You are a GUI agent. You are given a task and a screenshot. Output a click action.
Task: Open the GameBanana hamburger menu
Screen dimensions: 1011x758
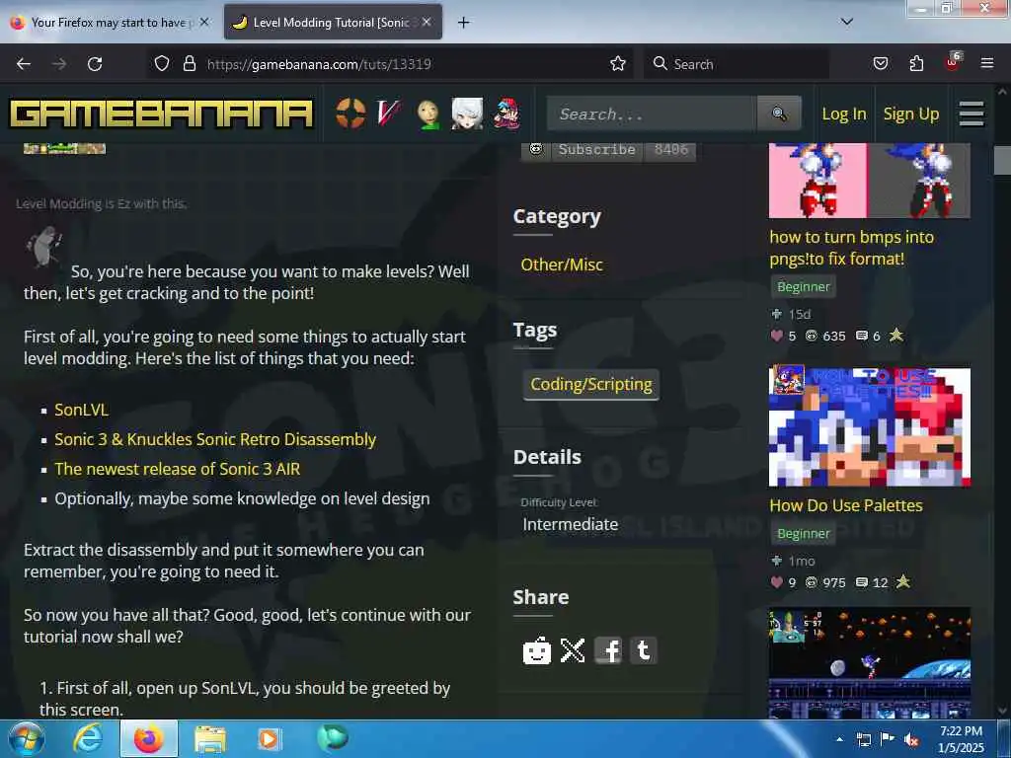click(972, 114)
